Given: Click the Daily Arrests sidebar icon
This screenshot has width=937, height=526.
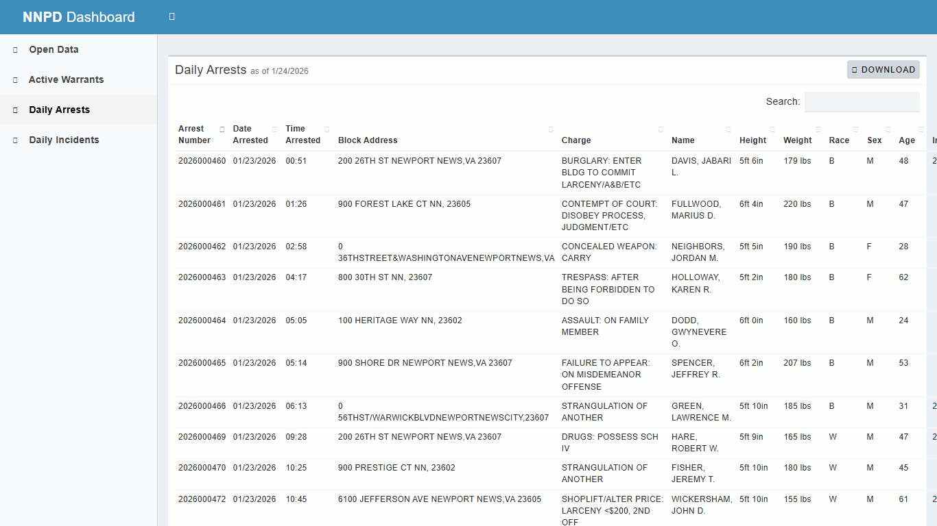Looking at the screenshot, I should [14, 110].
